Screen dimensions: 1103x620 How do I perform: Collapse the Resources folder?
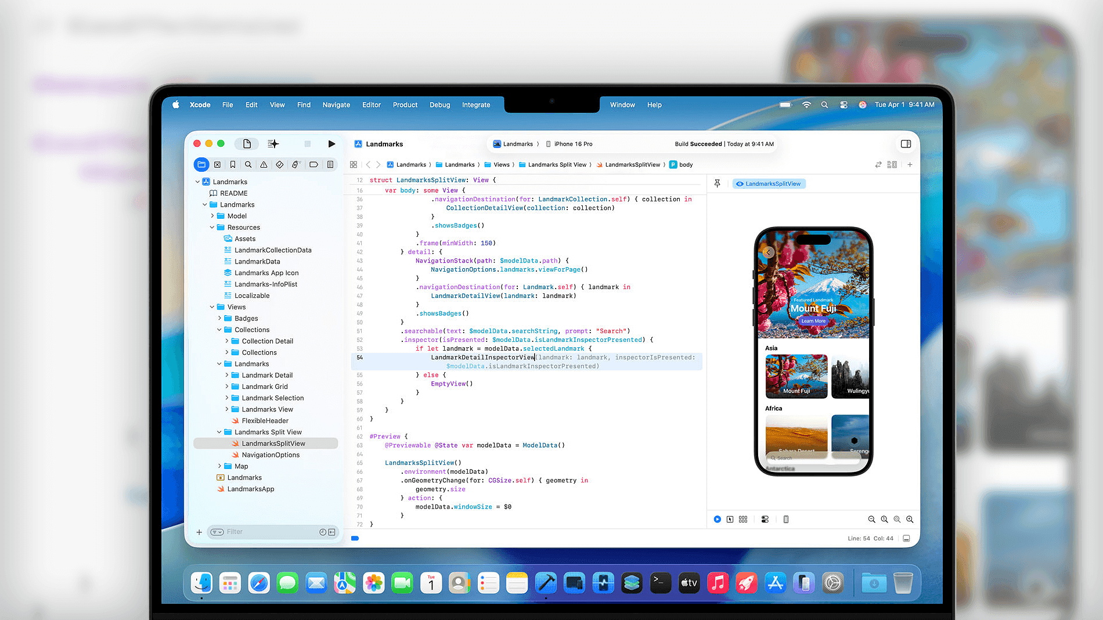tap(212, 228)
